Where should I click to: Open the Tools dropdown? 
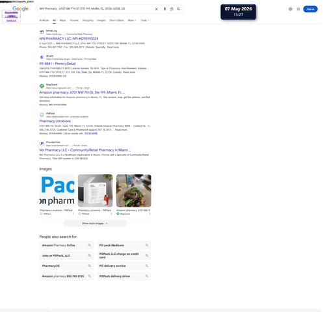tap(145, 20)
